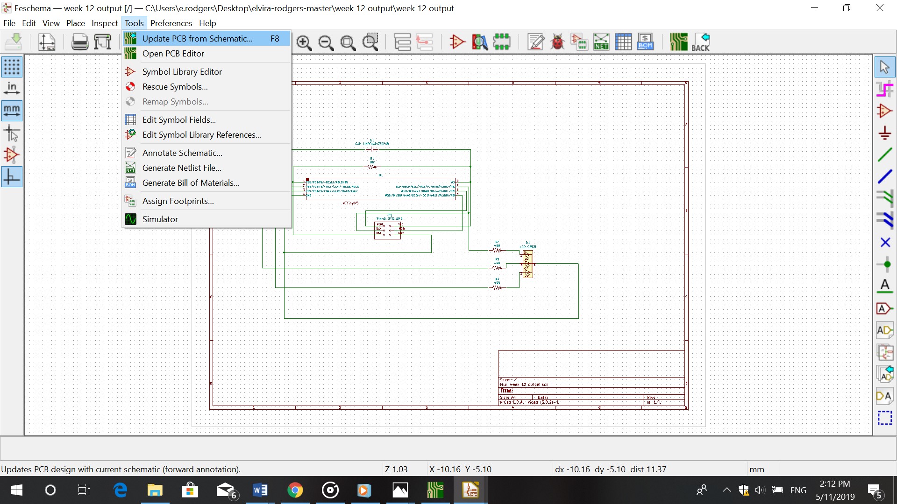
Task: Select the no-connect flag tool
Action: click(x=884, y=243)
